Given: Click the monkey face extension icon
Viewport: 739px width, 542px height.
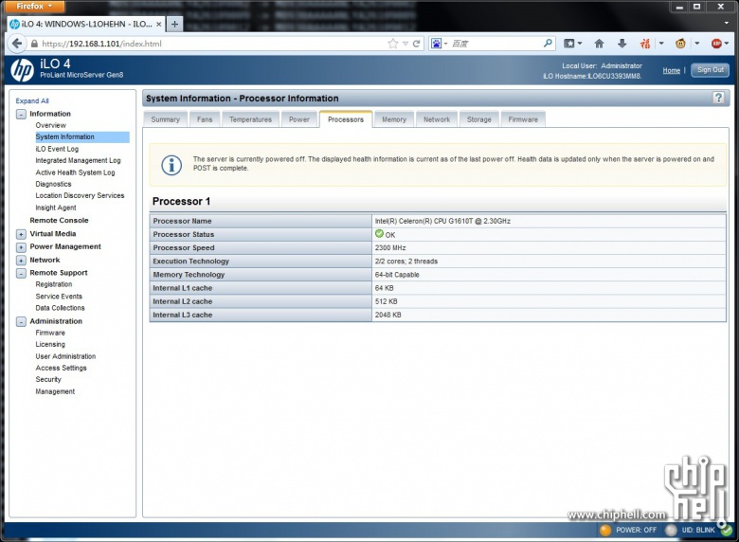Looking at the screenshot, I should tap(680, 44).
